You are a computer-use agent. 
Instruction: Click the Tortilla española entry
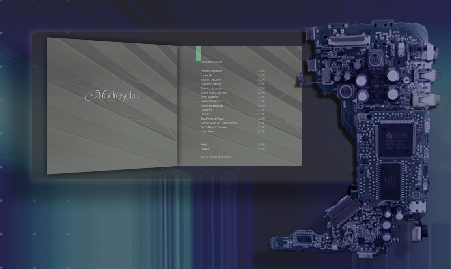[x=209, y=97]
